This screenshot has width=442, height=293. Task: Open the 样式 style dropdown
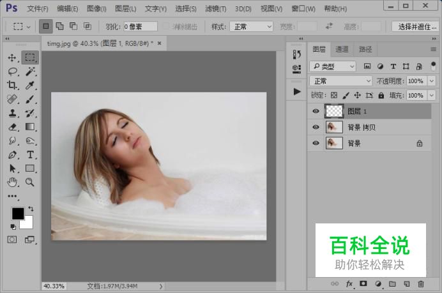click(x=251, y=27)
